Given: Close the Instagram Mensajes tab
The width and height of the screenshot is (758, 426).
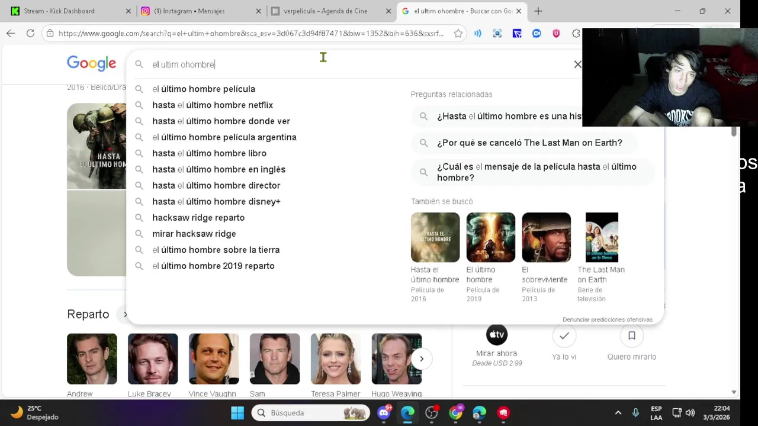Looking at the screenshot, I should click(x=258, y=11).
